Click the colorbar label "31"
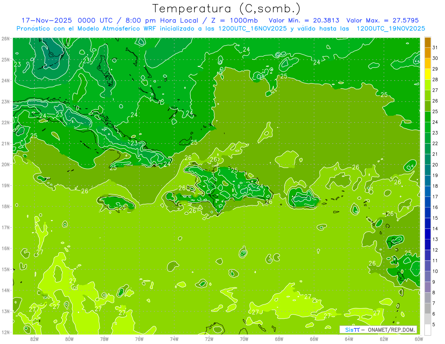The image size is (445, 344). [435, 47]
